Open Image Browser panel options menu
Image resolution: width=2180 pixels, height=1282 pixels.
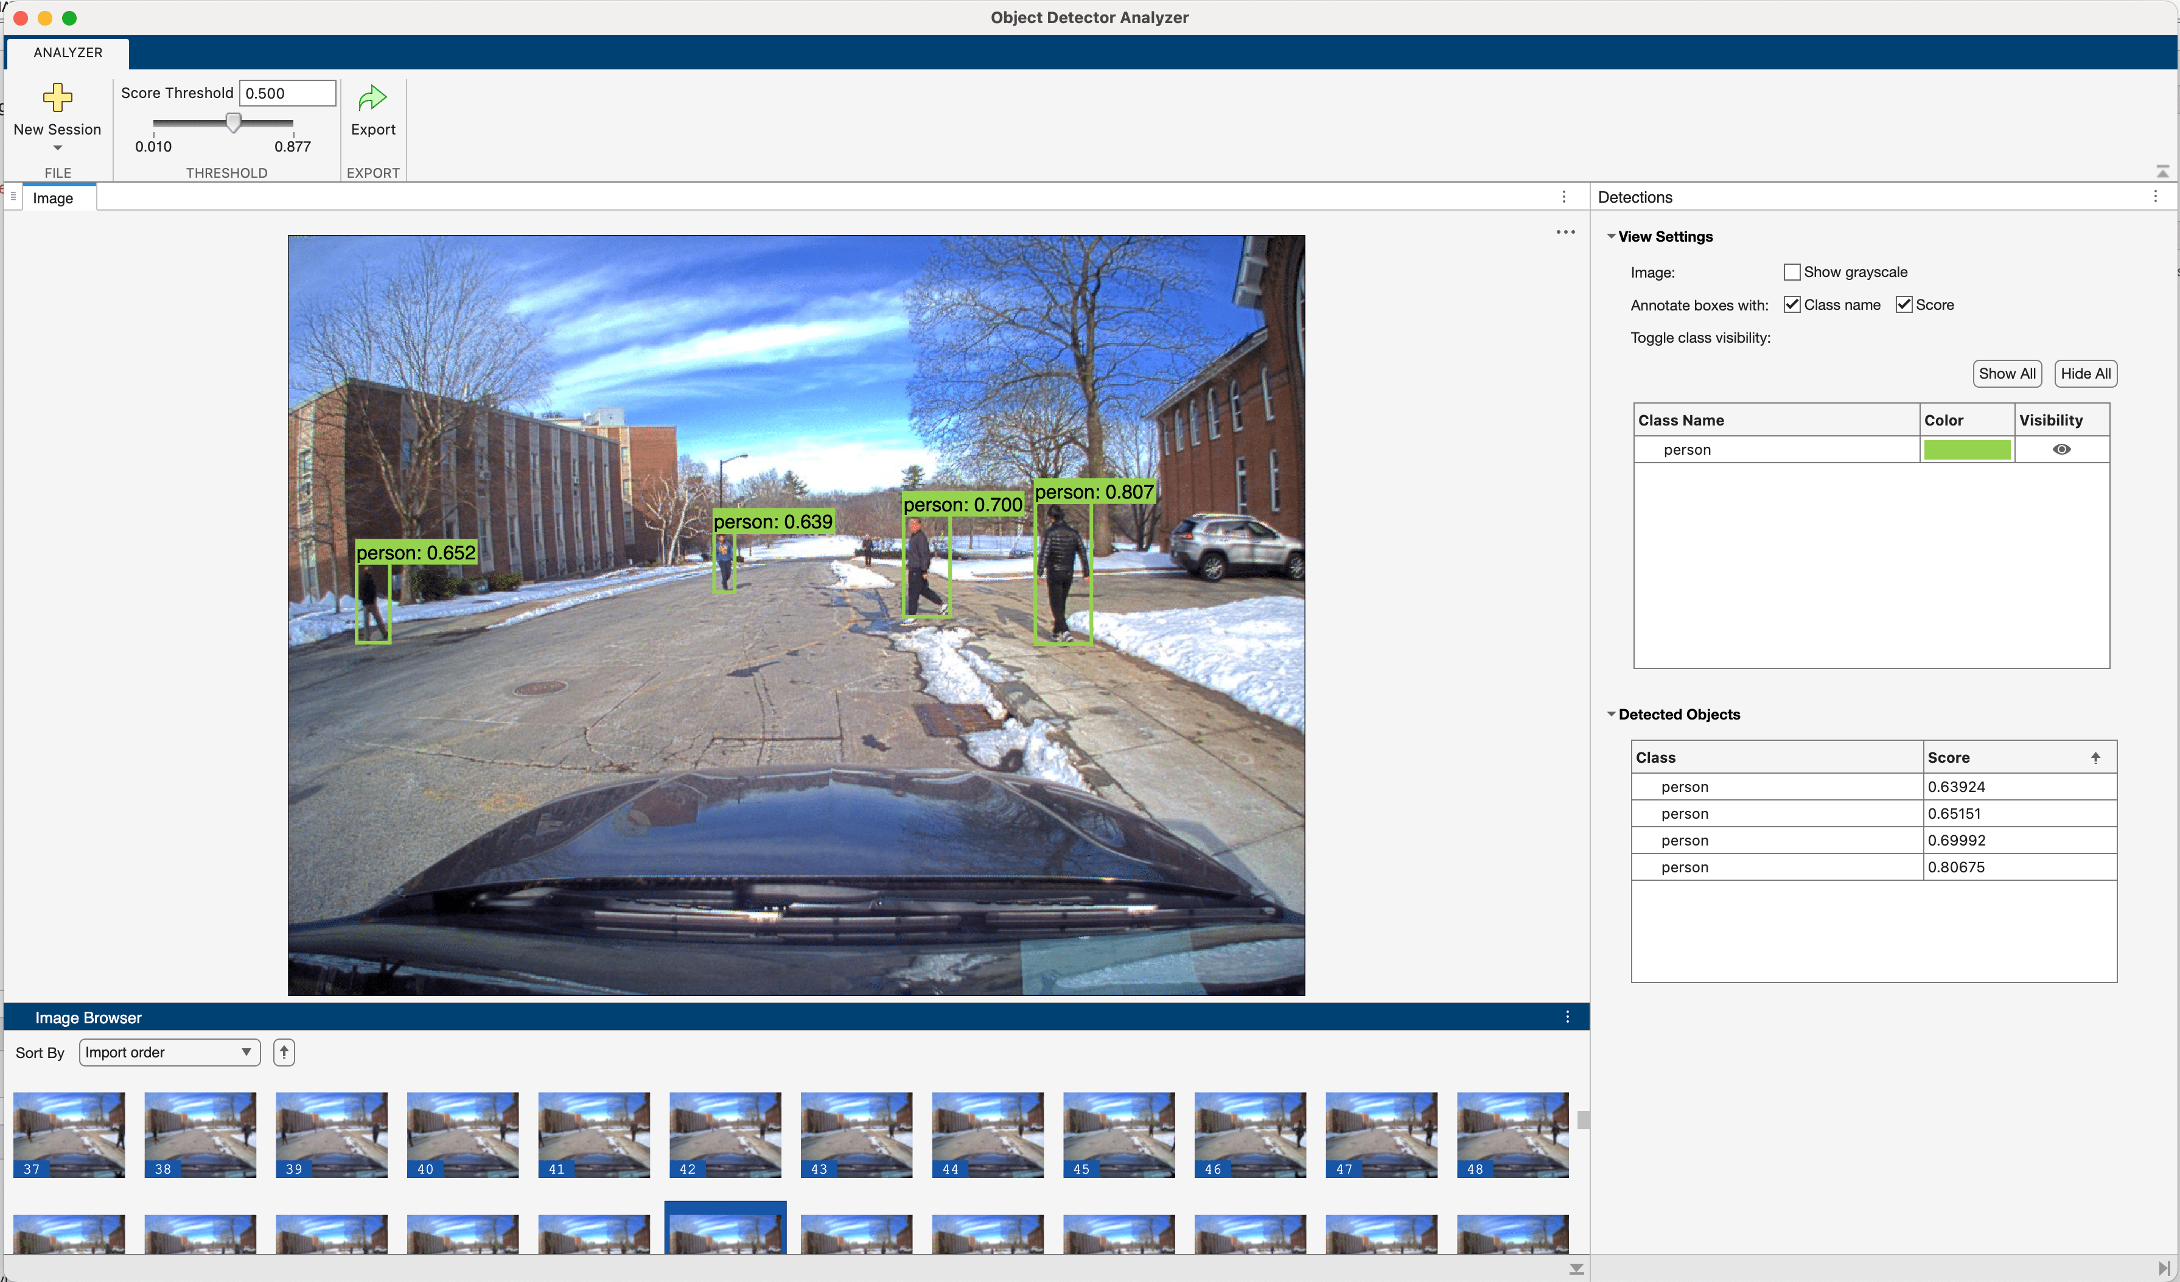coord(1567,1017)
